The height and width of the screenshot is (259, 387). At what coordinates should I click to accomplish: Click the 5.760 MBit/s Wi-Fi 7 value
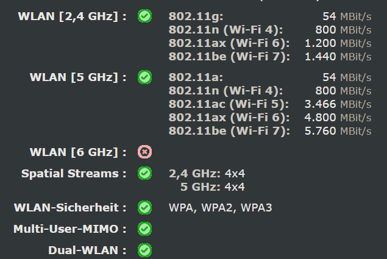coord(338,131)
